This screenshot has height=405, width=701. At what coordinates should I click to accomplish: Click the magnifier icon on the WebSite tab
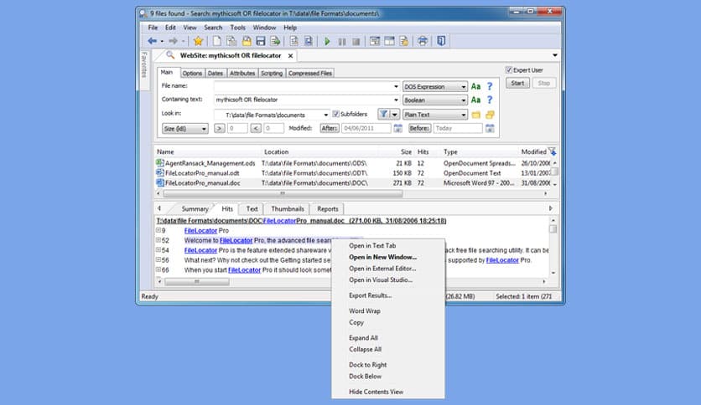170,55
